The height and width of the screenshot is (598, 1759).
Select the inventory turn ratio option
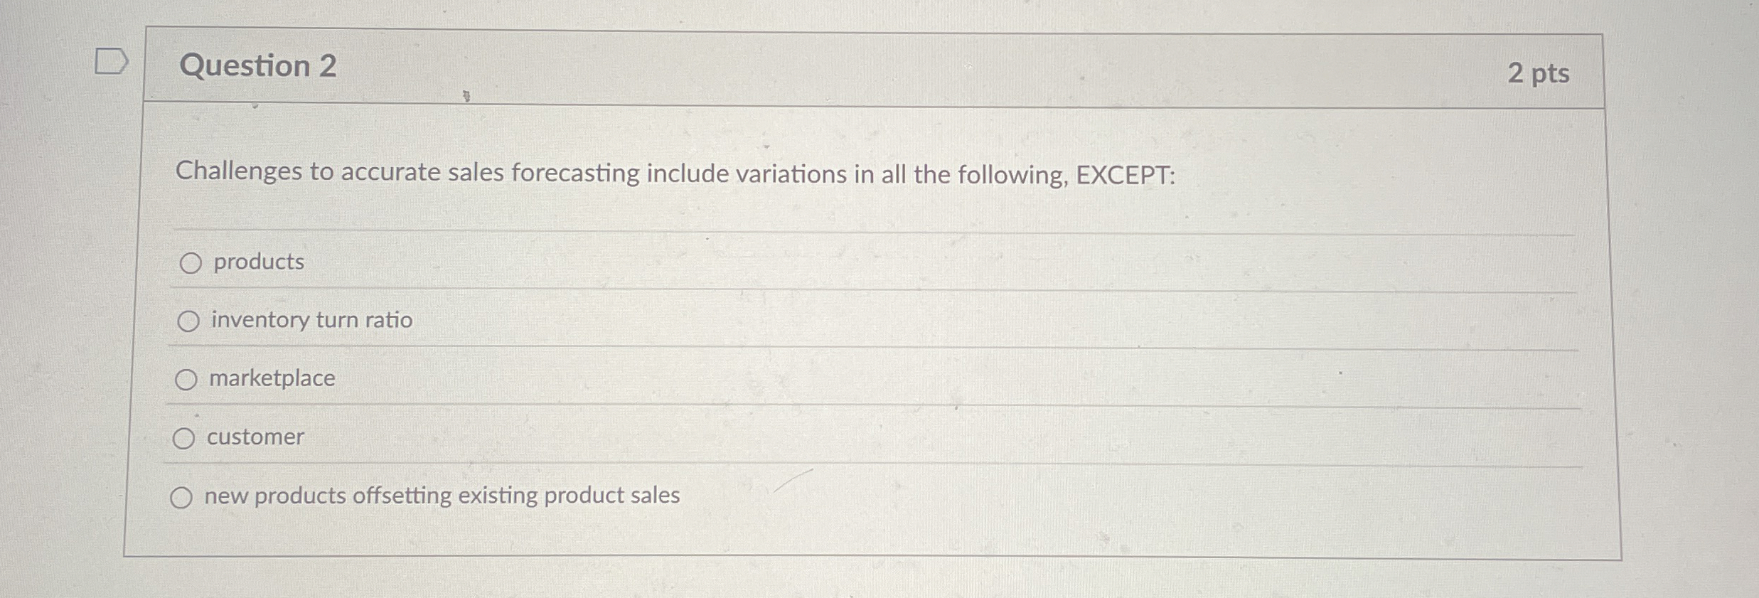[x=189, y=321]
